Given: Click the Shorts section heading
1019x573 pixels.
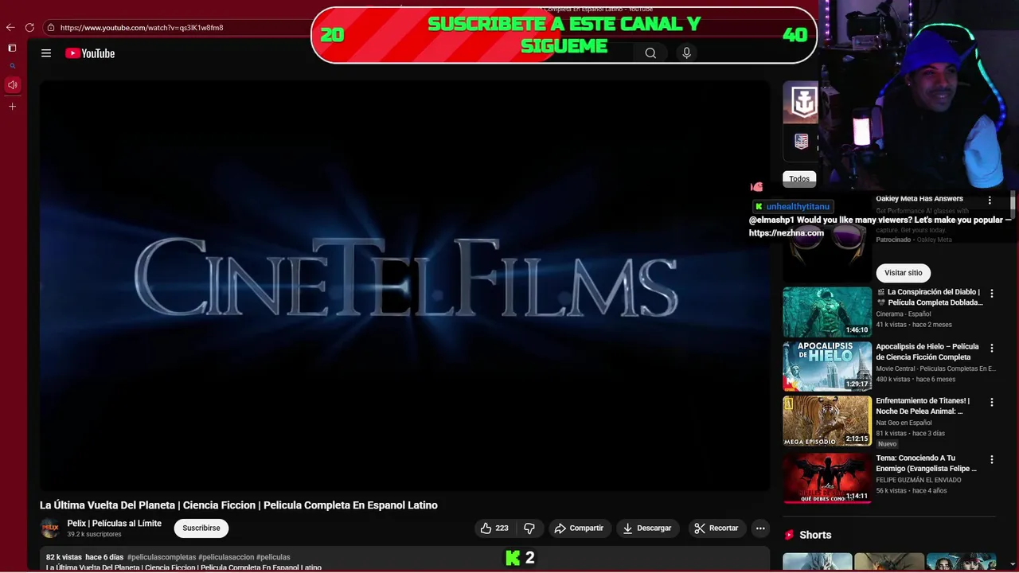Looking at the screenshot, I should [x=815, y=535].
